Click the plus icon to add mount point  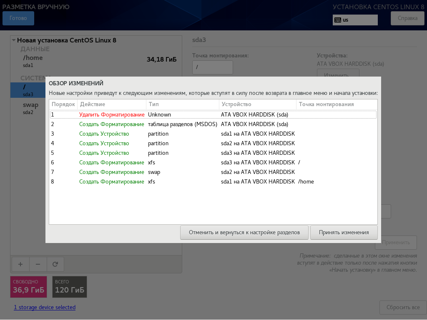click(x=20, y=264)
